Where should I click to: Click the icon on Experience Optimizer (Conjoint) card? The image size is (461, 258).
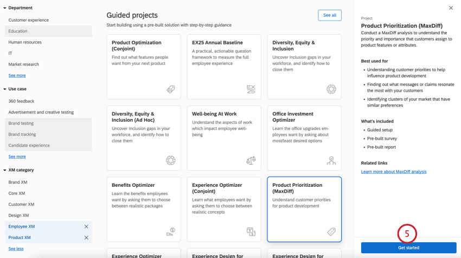point(251,232)
